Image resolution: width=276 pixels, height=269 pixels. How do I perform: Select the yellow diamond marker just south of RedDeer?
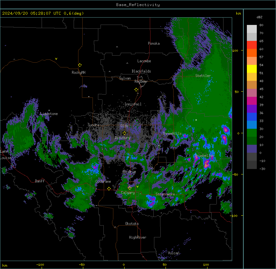pos(136,90)
